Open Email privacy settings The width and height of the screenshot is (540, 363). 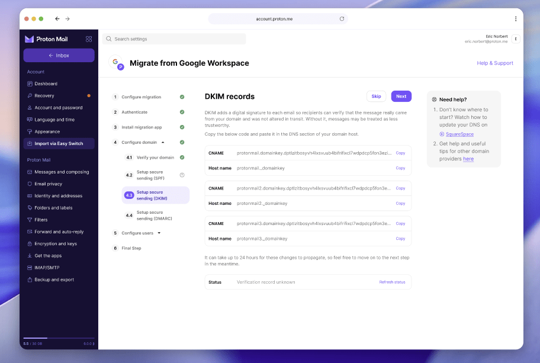click(59, 184)
